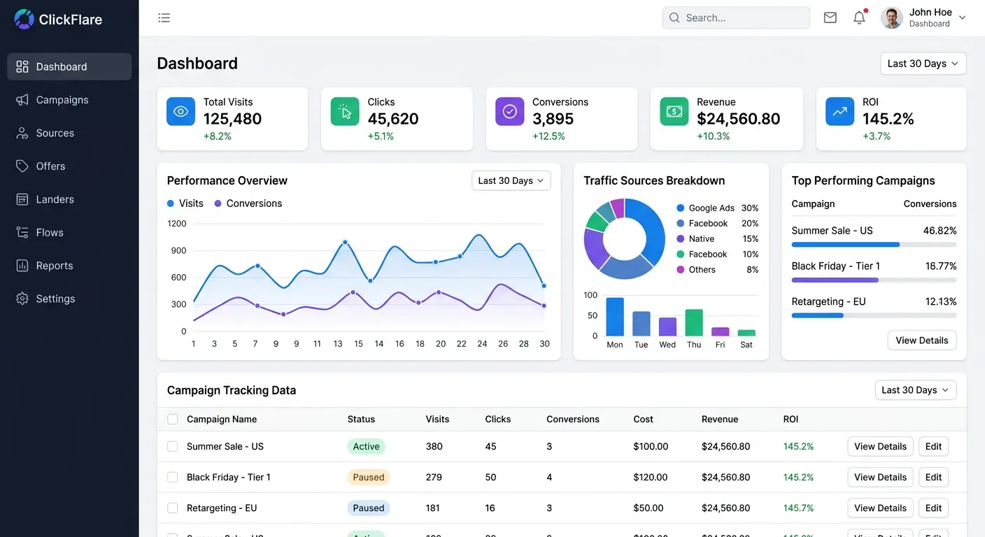Open the mail envelope icon
Viewport: 985px width, 537px height.
point(830,17)
